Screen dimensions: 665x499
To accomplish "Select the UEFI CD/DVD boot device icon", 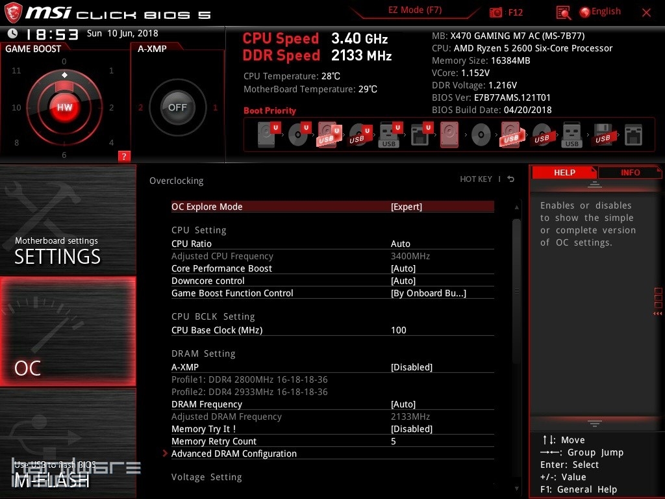I will point(299,134).
